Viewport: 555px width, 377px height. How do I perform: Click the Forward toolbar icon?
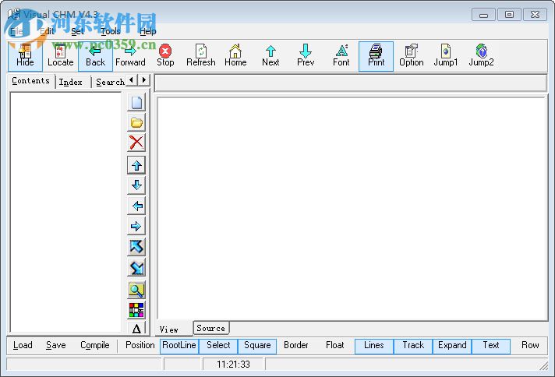tap(130, 56)
